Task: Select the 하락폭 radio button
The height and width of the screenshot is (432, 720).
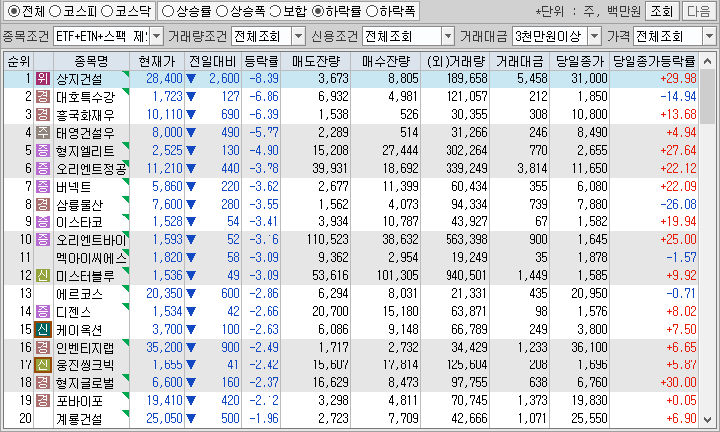Action: tap(372, 11)
